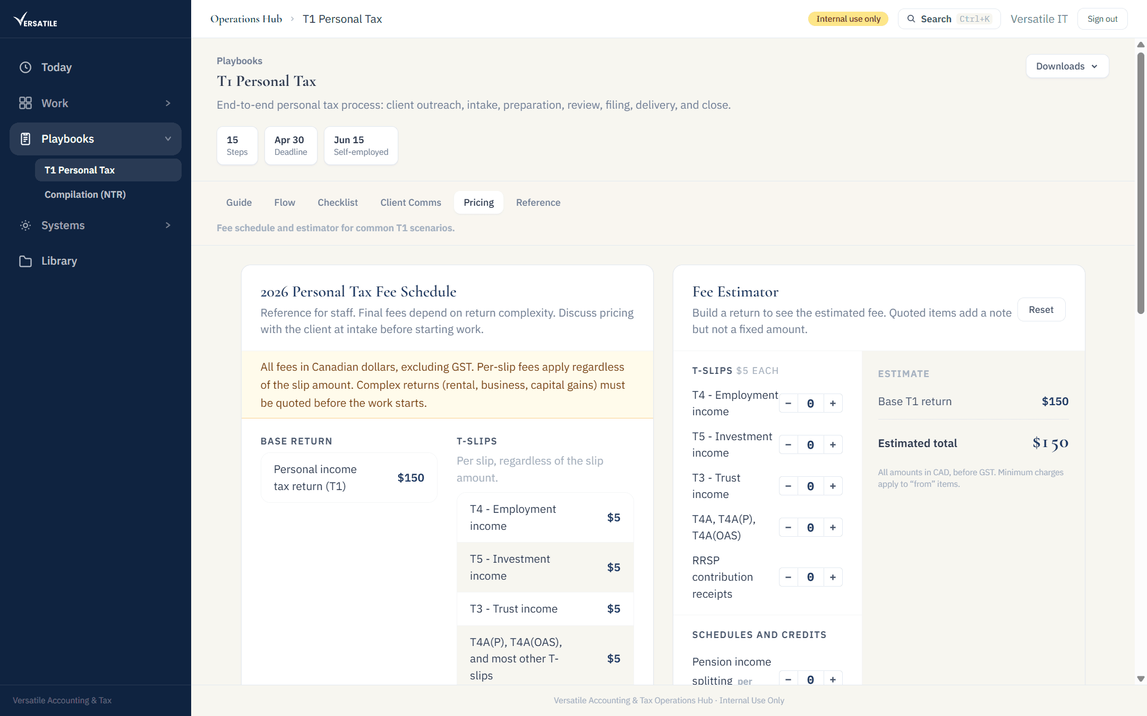Decrease T3 Trust income count
This screenshot has width=1147, height=716.
point(789,486)
